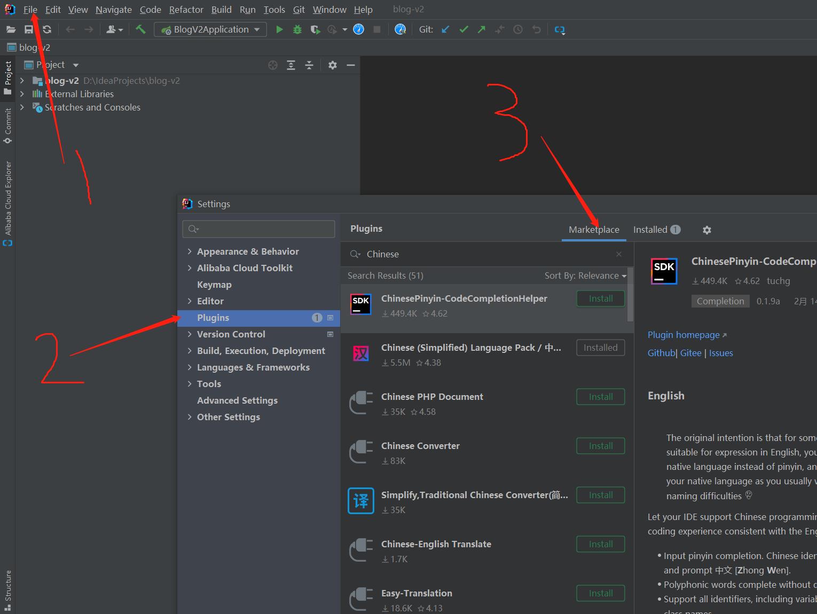Commit changes via the green checkmark Git icon
Screen dimensions: 817x614
(464, 29)
